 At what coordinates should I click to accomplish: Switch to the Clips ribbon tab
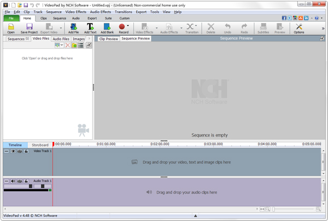pyautogui.click(x=44, y=18)
